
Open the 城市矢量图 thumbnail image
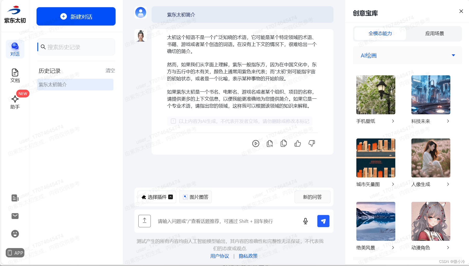coord(376,158)
